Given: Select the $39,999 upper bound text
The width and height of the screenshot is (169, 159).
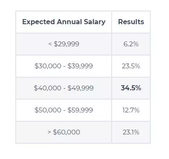Looking at the screenshot, I should click(80, 66).
